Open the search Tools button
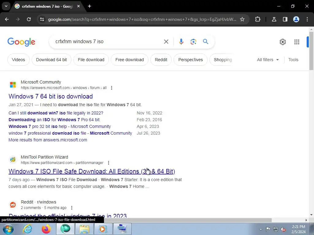 pyautogui.click(x=293, y=60)
